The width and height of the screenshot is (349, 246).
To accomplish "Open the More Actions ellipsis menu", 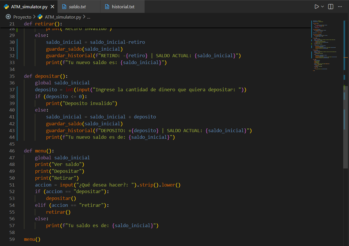I will (340, 7).
